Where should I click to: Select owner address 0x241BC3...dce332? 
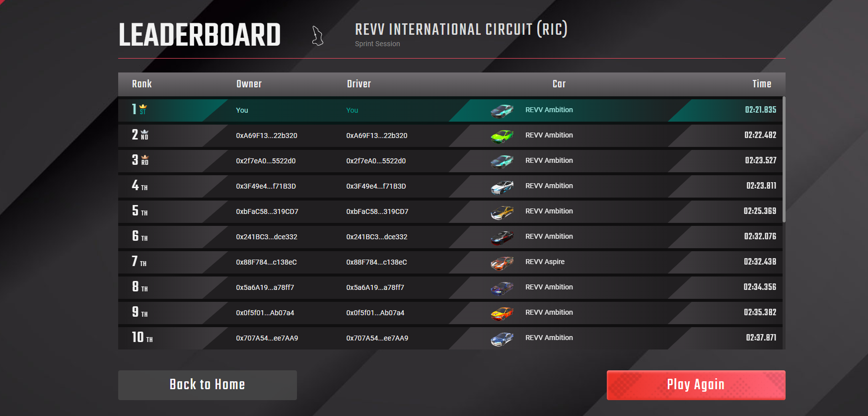pyautogui.click(x=267, y=237)
